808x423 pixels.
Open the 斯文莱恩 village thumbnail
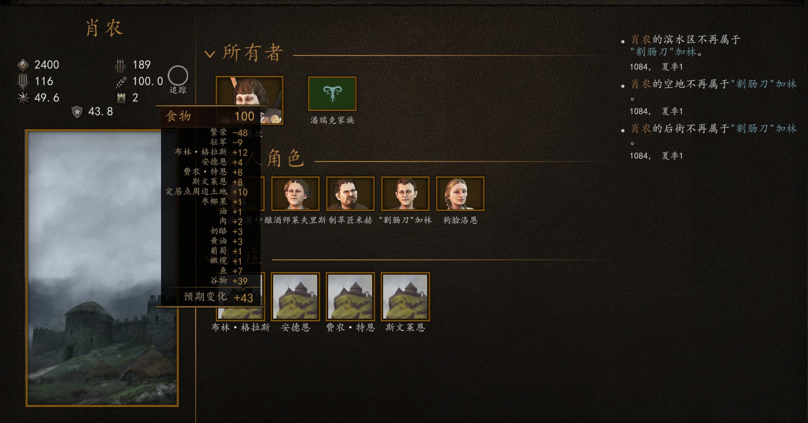pos(405,297)
